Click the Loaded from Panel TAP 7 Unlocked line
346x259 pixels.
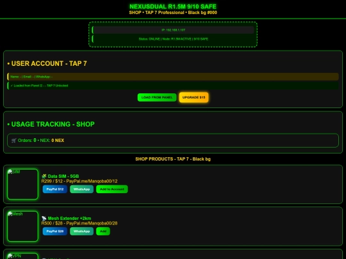(173, 86)
